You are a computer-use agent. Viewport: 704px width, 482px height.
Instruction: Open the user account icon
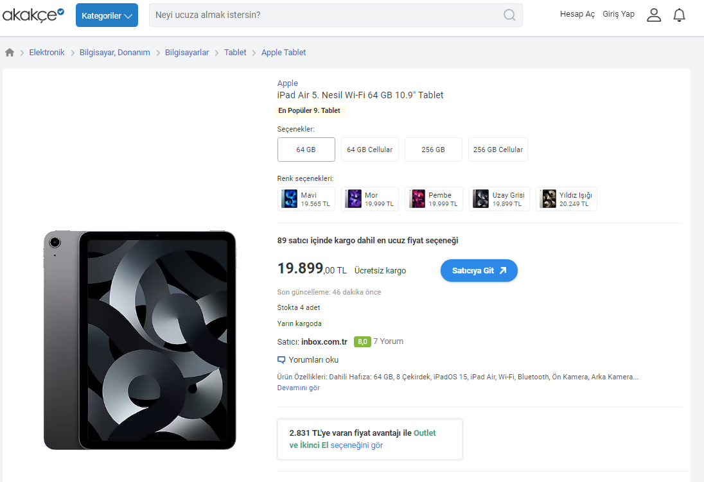654,15
